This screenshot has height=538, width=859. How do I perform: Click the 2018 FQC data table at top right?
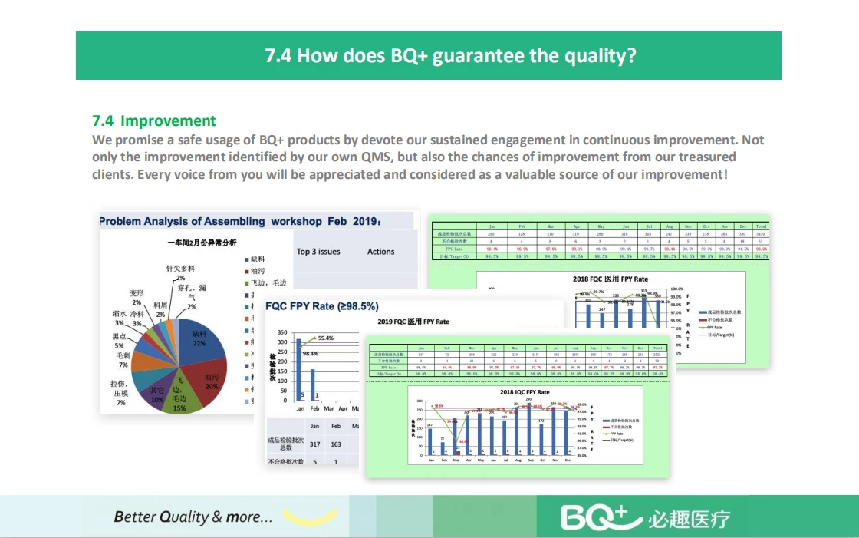(600, 241)
